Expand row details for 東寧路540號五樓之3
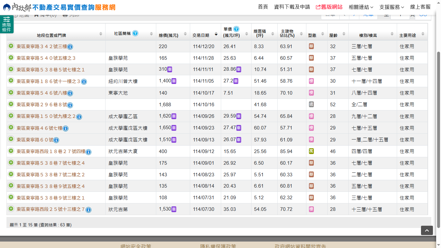 [x=11, y=58]
